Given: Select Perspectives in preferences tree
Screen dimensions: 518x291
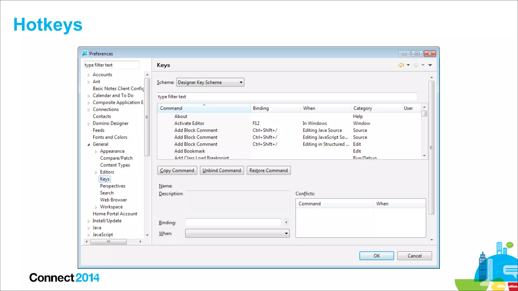Looking at the screenshot, I should [x=113, y=186].
